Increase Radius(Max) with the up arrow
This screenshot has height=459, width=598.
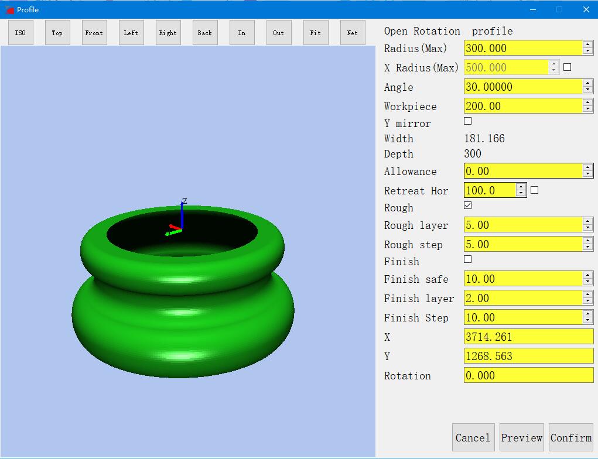[x=587, y=44]
